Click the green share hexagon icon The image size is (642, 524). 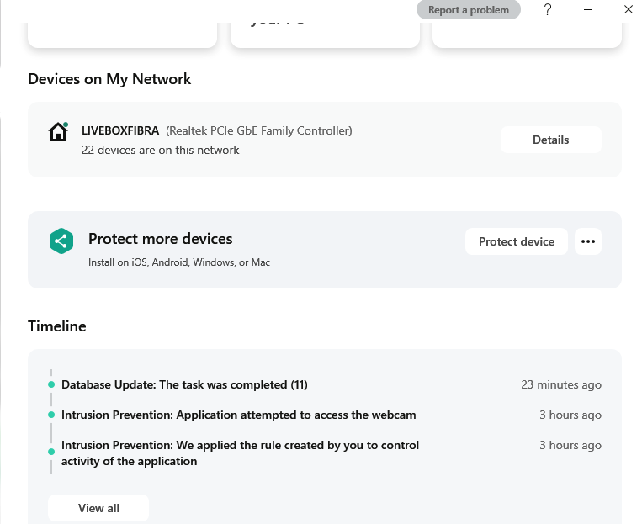[61, 241]
